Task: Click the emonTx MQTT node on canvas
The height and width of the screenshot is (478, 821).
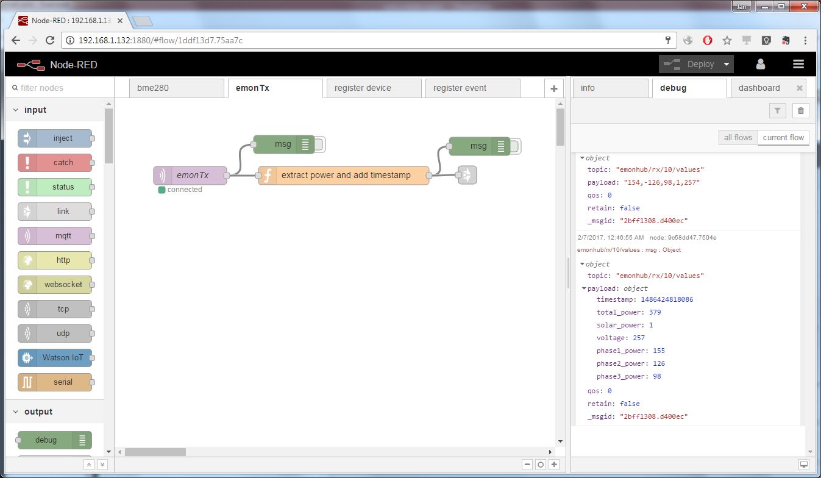Action: [190, 176]
